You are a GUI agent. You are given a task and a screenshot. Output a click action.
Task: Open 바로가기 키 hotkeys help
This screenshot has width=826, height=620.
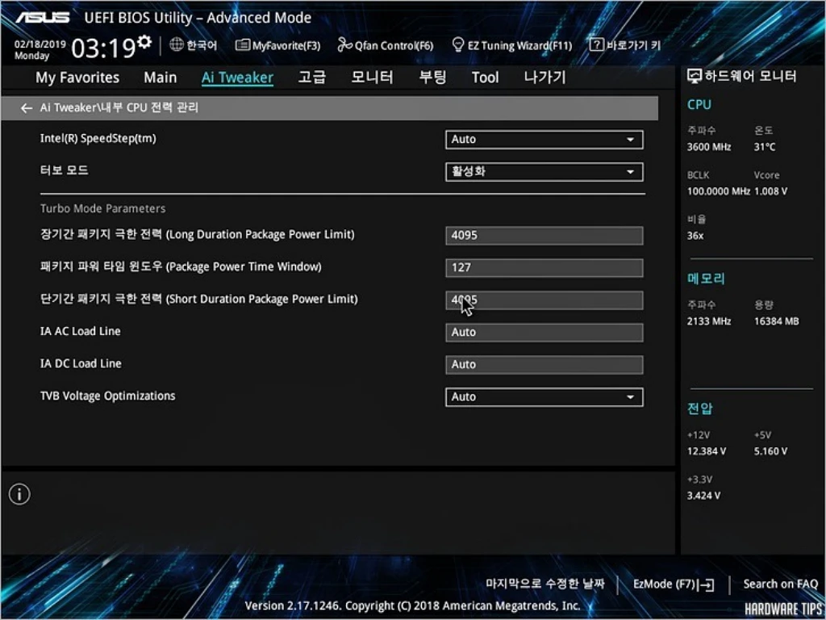633,45
